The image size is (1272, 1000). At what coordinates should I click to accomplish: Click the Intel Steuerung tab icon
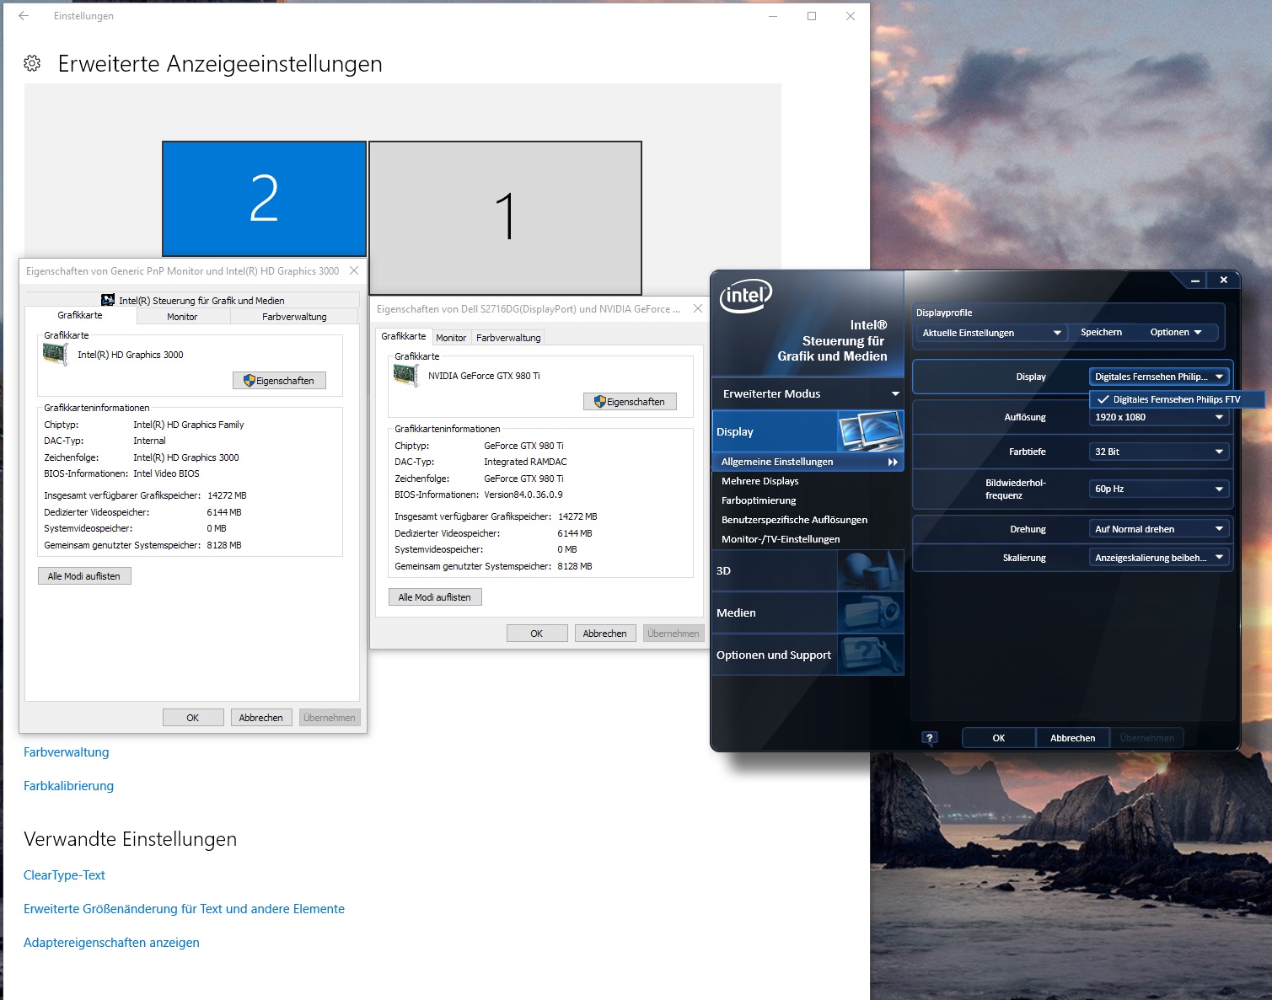point(108,300)
